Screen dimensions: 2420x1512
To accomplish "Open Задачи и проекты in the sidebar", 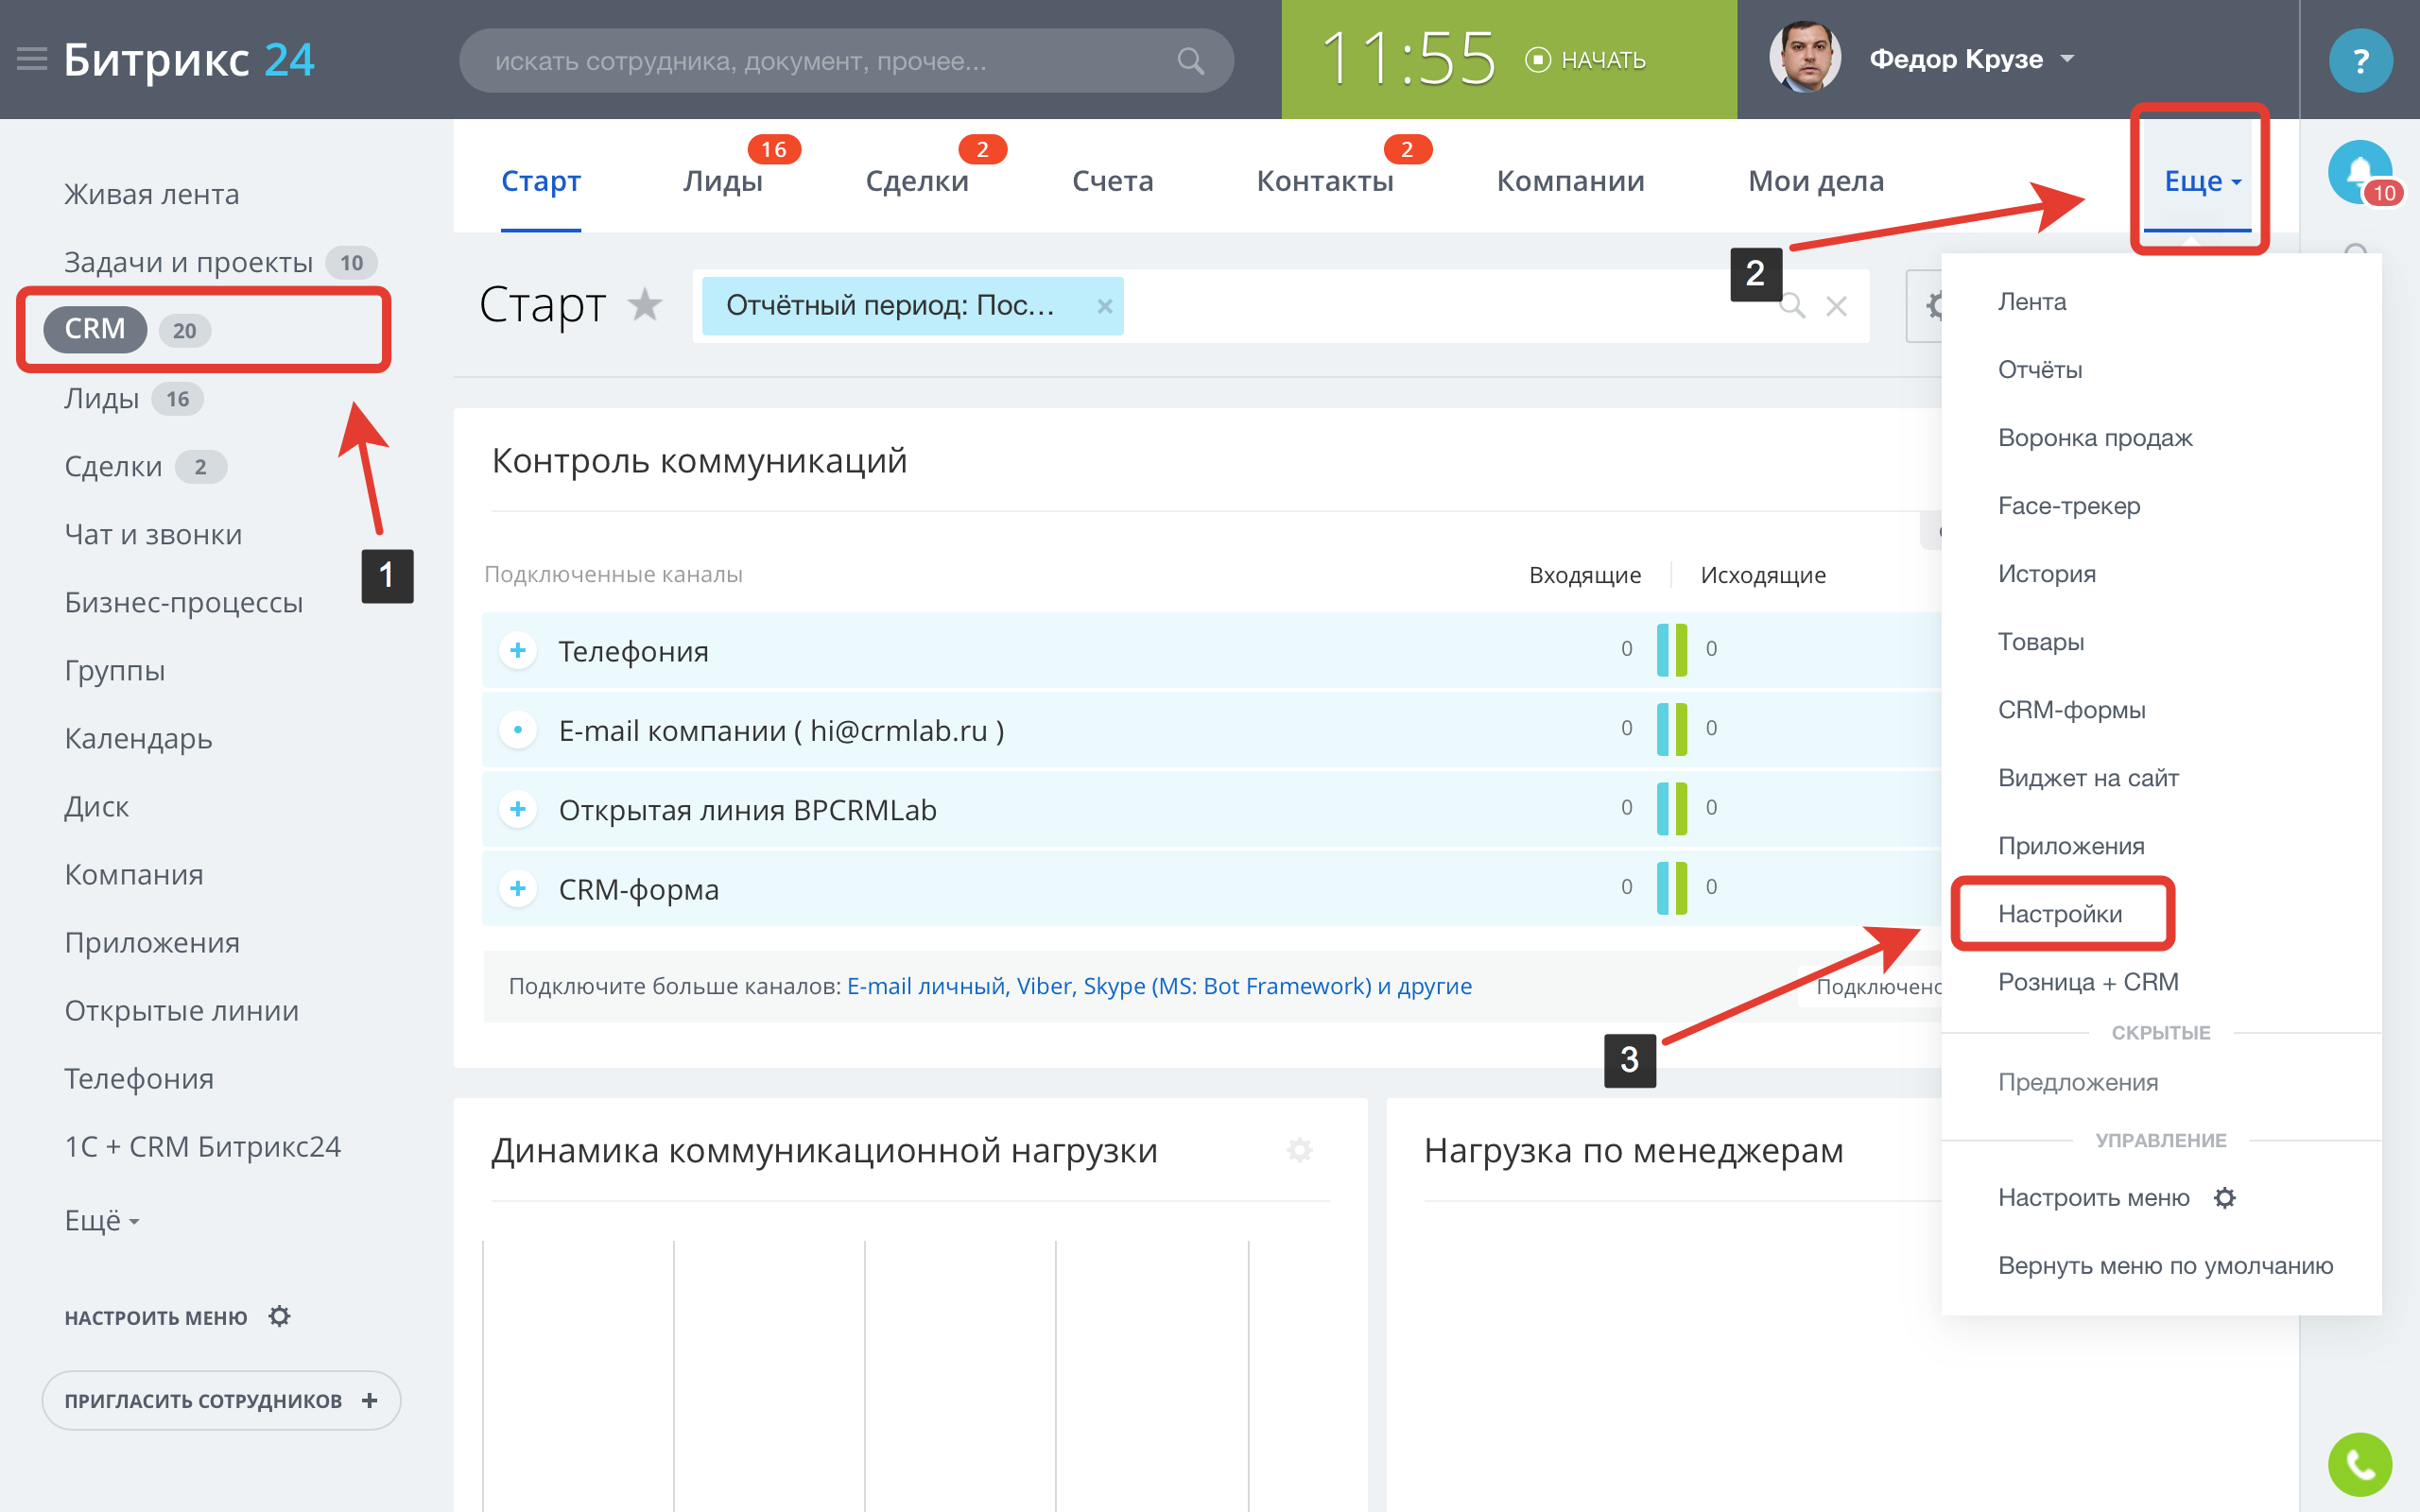I will [188, 262].
